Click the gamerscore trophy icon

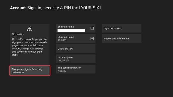59,40
